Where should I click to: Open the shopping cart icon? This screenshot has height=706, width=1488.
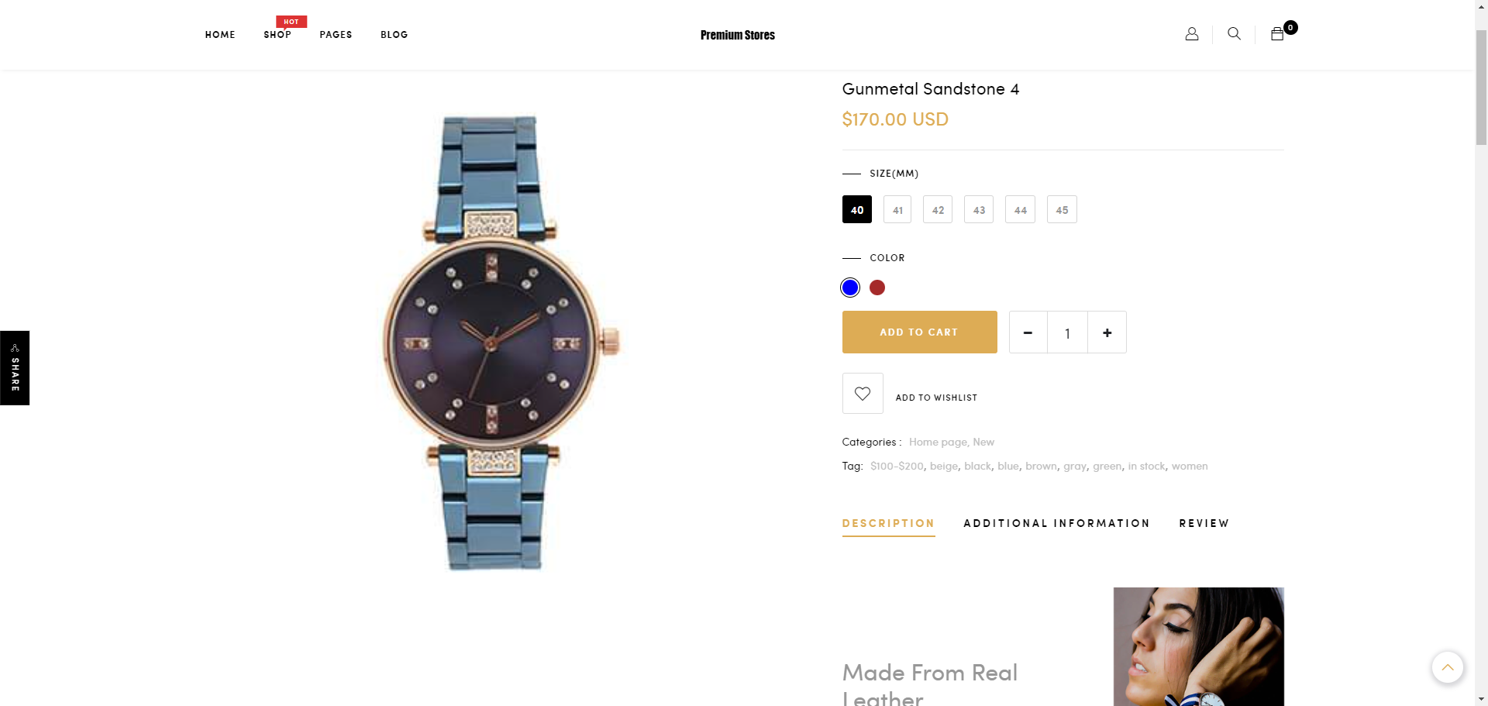point(1277,34)
